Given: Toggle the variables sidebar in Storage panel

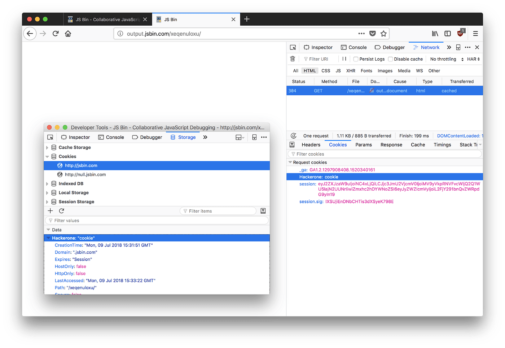Looking at the screenshot, I should (x=263, y=210).
